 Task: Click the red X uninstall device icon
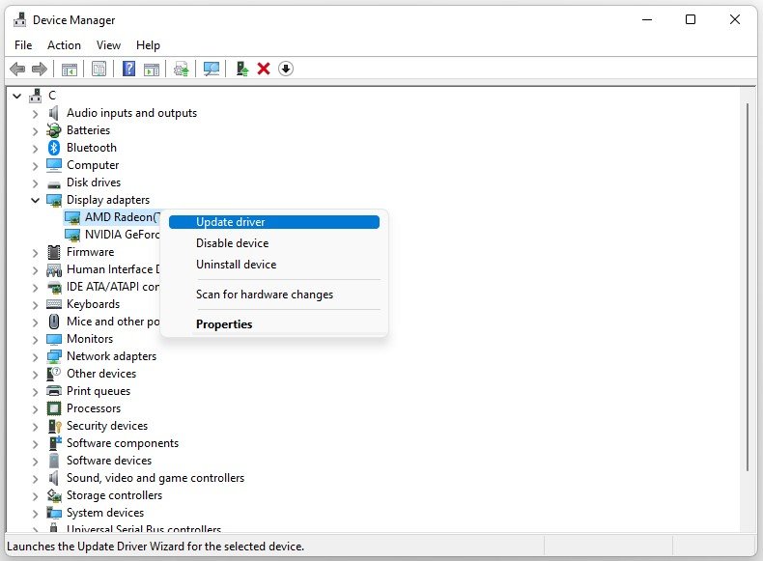(263, 69)
